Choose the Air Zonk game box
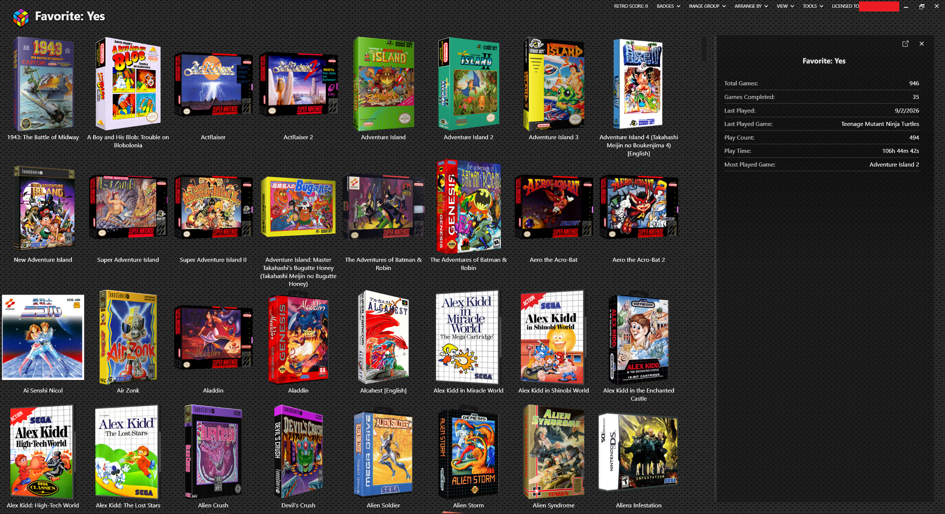Screen dimensions: 945x514 point(128,337)
